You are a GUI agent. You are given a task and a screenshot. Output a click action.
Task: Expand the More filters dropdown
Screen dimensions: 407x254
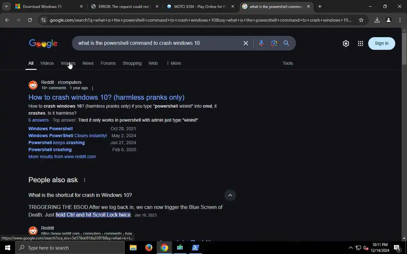click(x=174, y=63)
